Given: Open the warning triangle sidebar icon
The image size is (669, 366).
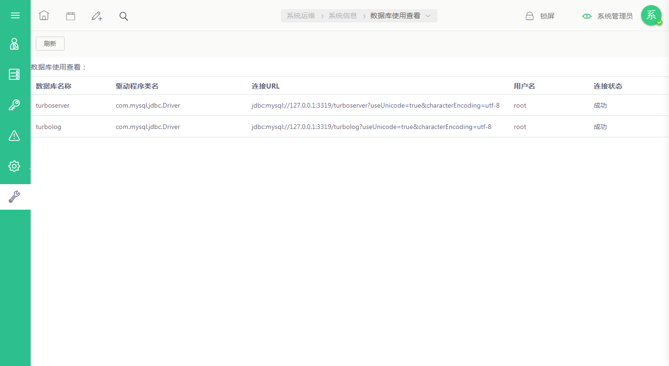Looking at the screenshot, I should click(14, 135).
